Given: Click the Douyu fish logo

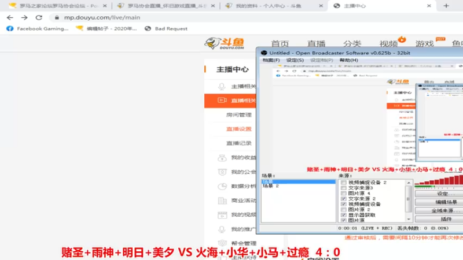Looking at the screenshot, I should (x=225, y=43).
